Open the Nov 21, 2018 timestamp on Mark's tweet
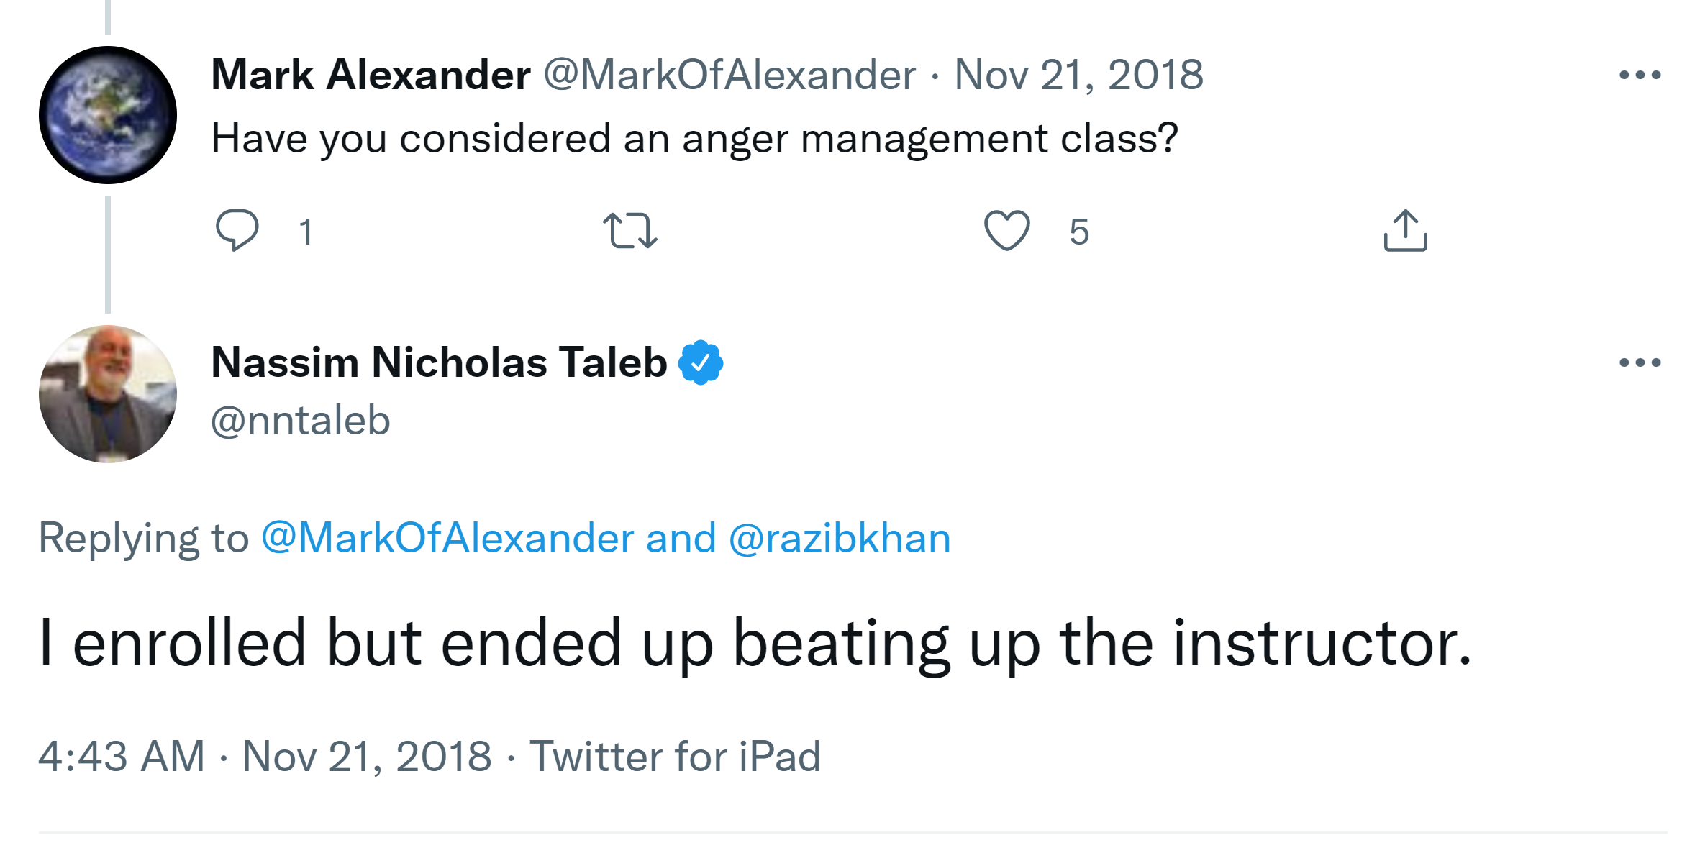The height and width of the screenshot is (853, 1700). pyautogui.click(x=1078, y=75)
